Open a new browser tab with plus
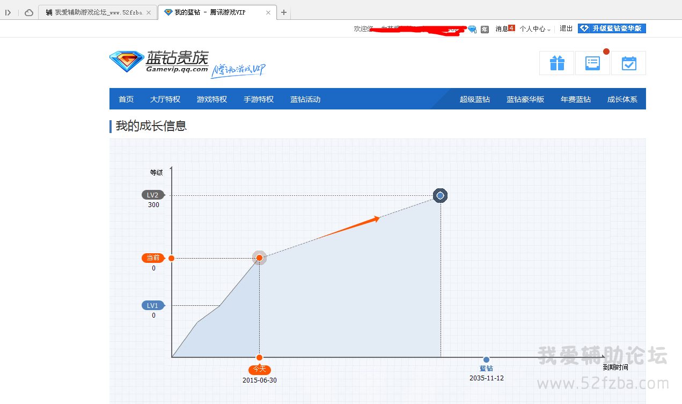The width and height of the screenshot is (682, 404). pyautogui.click(x=284, y=12)
